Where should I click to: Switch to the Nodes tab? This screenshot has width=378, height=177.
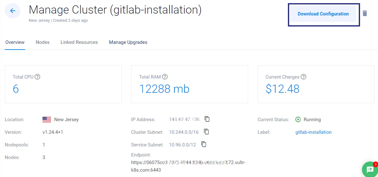(x=43, y=42)
